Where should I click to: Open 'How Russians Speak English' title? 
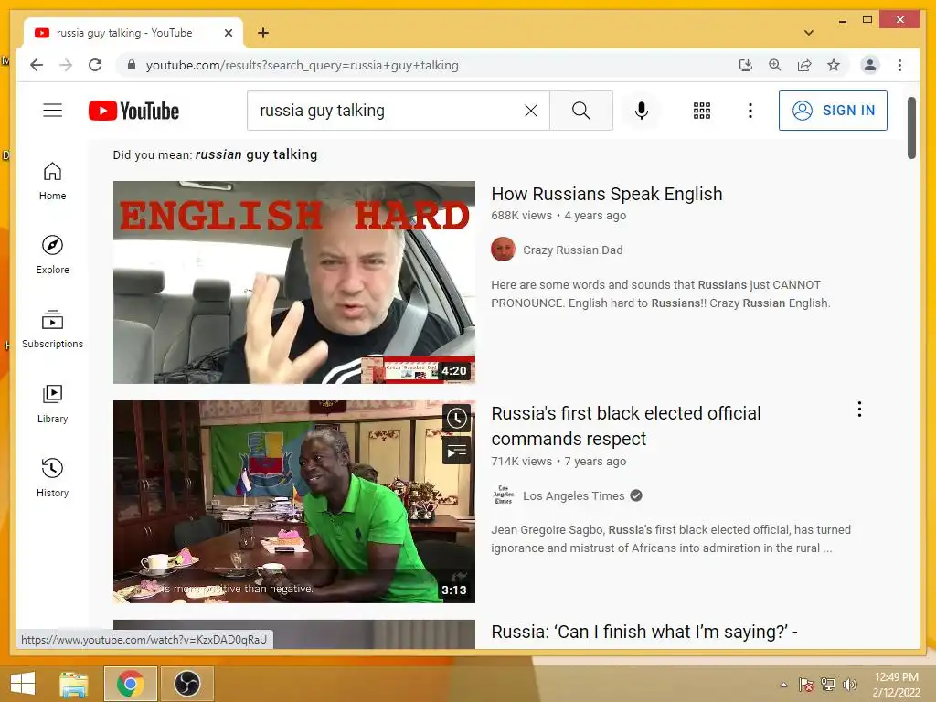607,194
